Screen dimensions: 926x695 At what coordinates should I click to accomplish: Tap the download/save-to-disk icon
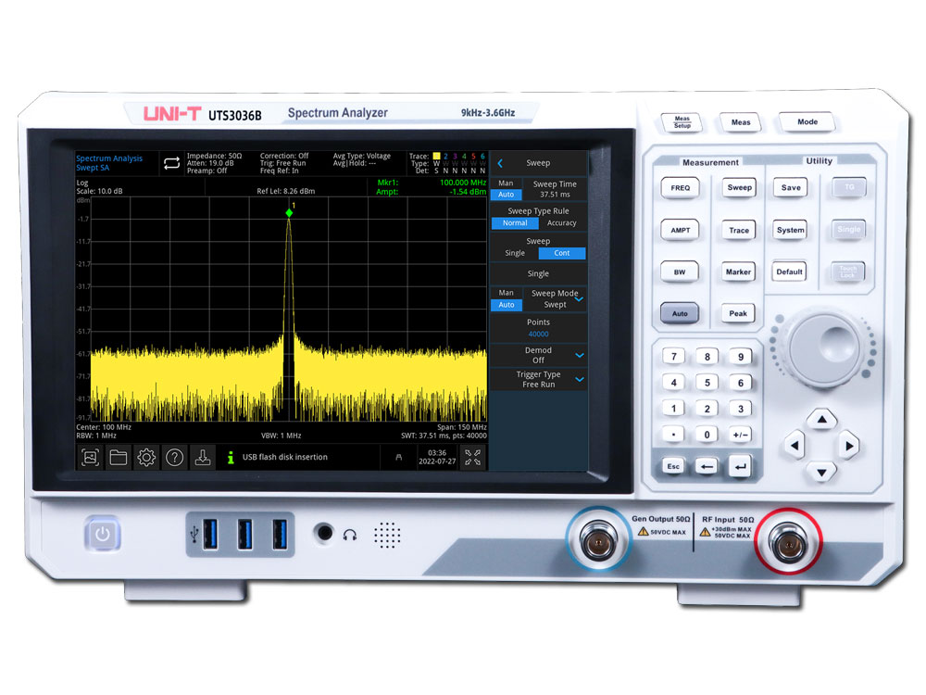point(203,458)
